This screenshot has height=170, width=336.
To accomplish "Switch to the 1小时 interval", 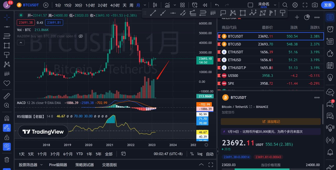I will 90,5.
